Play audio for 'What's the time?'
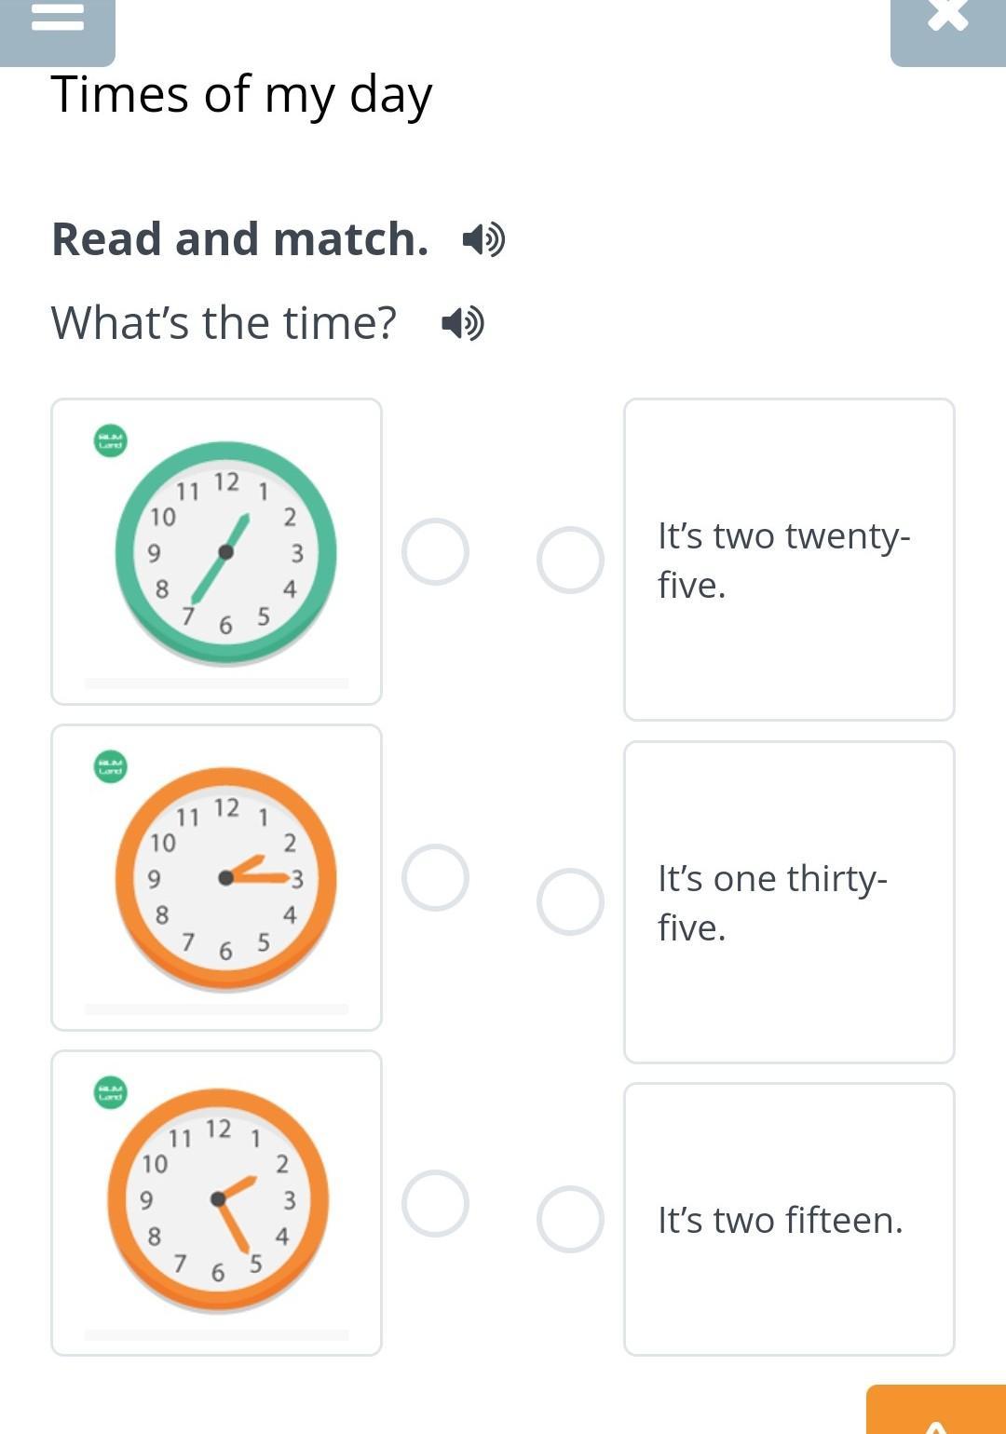The image size is (1006, 1434). pos(462,323)
